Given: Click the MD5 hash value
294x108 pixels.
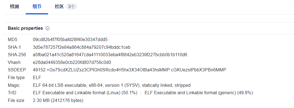Looking at the screenshot, I should (x=70, y=40).
